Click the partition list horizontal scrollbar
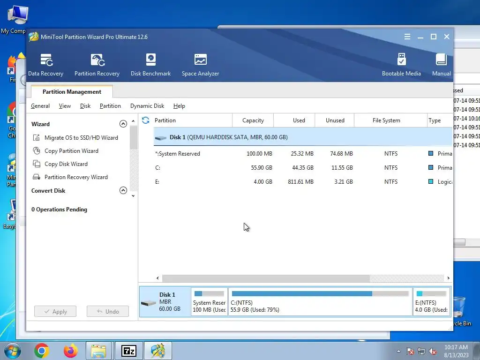Viewport: 480px width, 360px height. point(266,278)
